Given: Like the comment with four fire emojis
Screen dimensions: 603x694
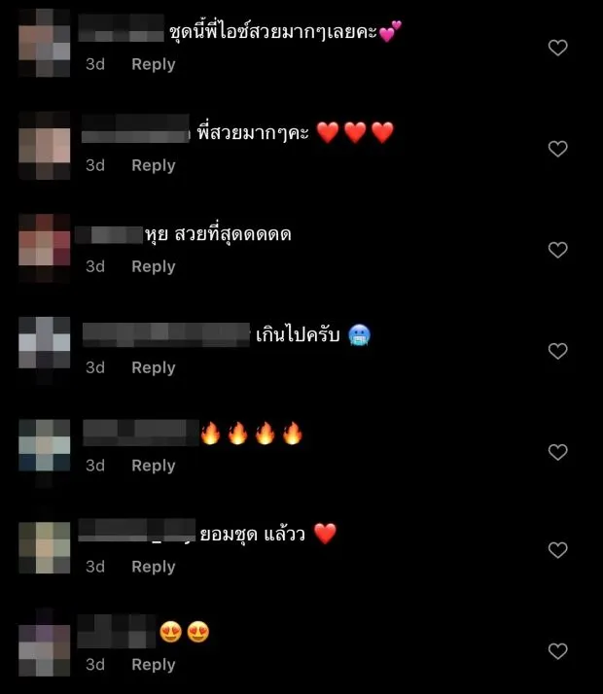Looking at the screenshot, I should click(x=558, y=452).
